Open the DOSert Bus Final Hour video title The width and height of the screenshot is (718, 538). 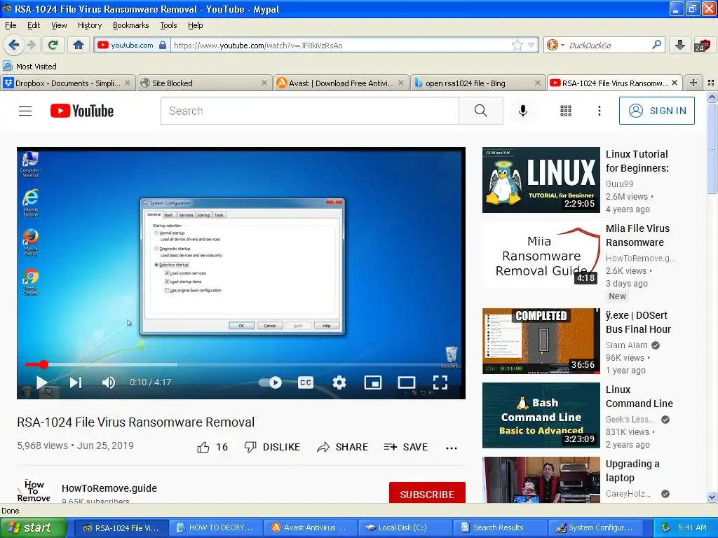[x=638, y=322]
